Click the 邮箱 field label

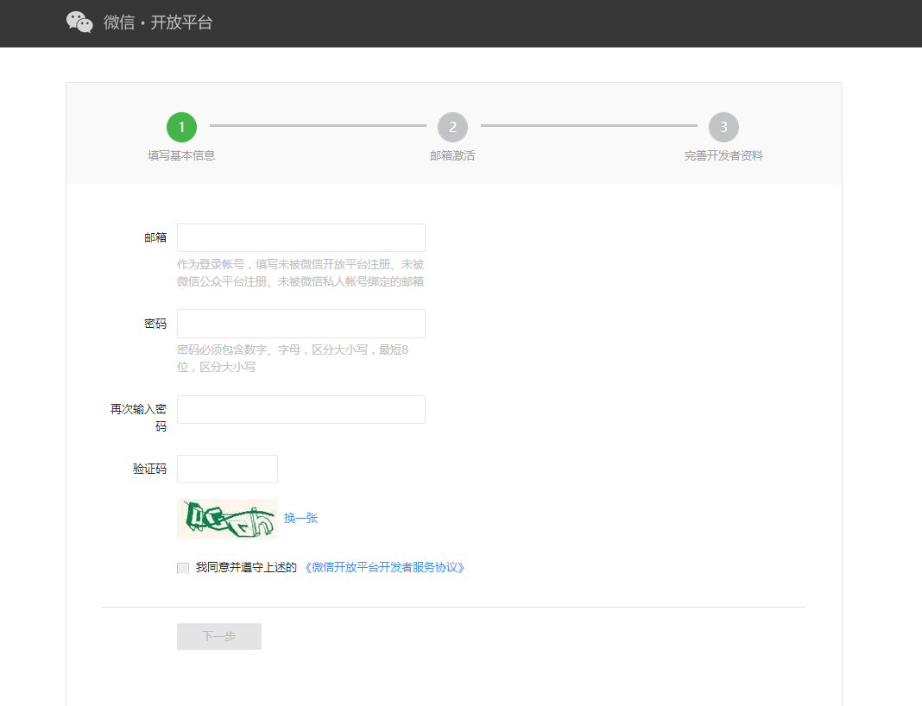[x=155, y=237]
